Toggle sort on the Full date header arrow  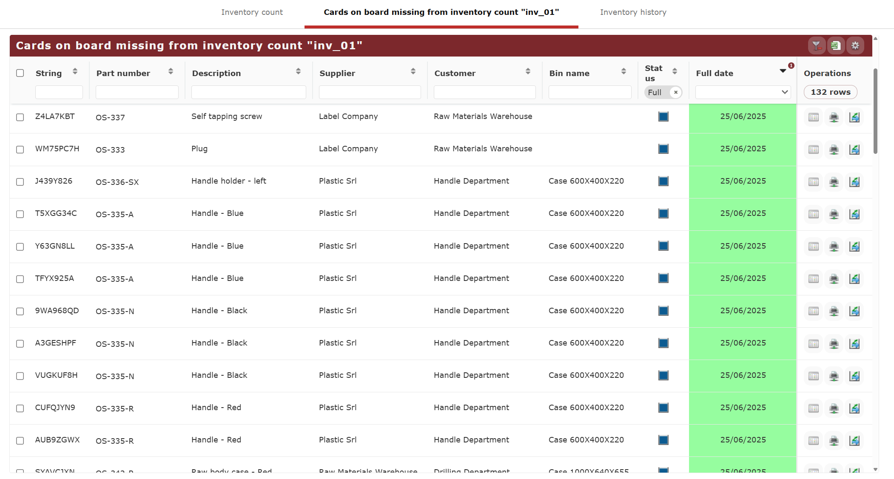[783, 71]
